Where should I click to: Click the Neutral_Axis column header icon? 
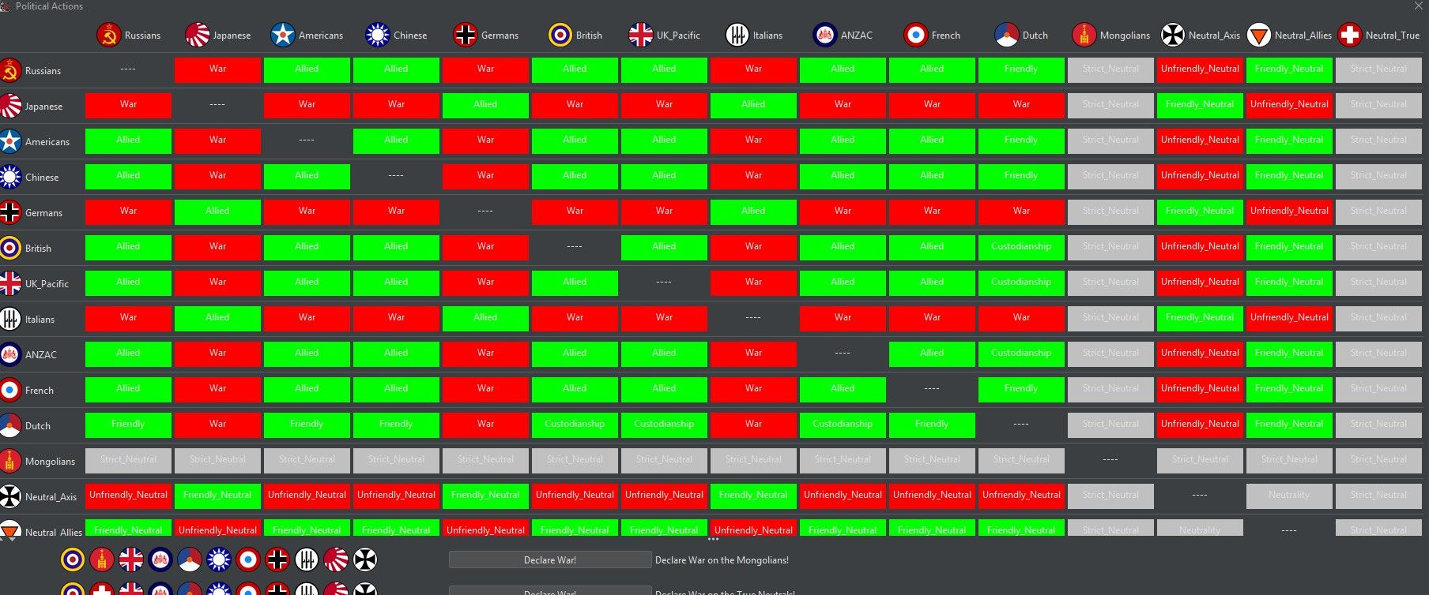[x=1173, y=35]
